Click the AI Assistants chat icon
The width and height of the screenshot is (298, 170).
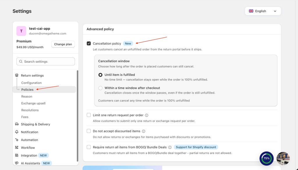click(17, 163)
